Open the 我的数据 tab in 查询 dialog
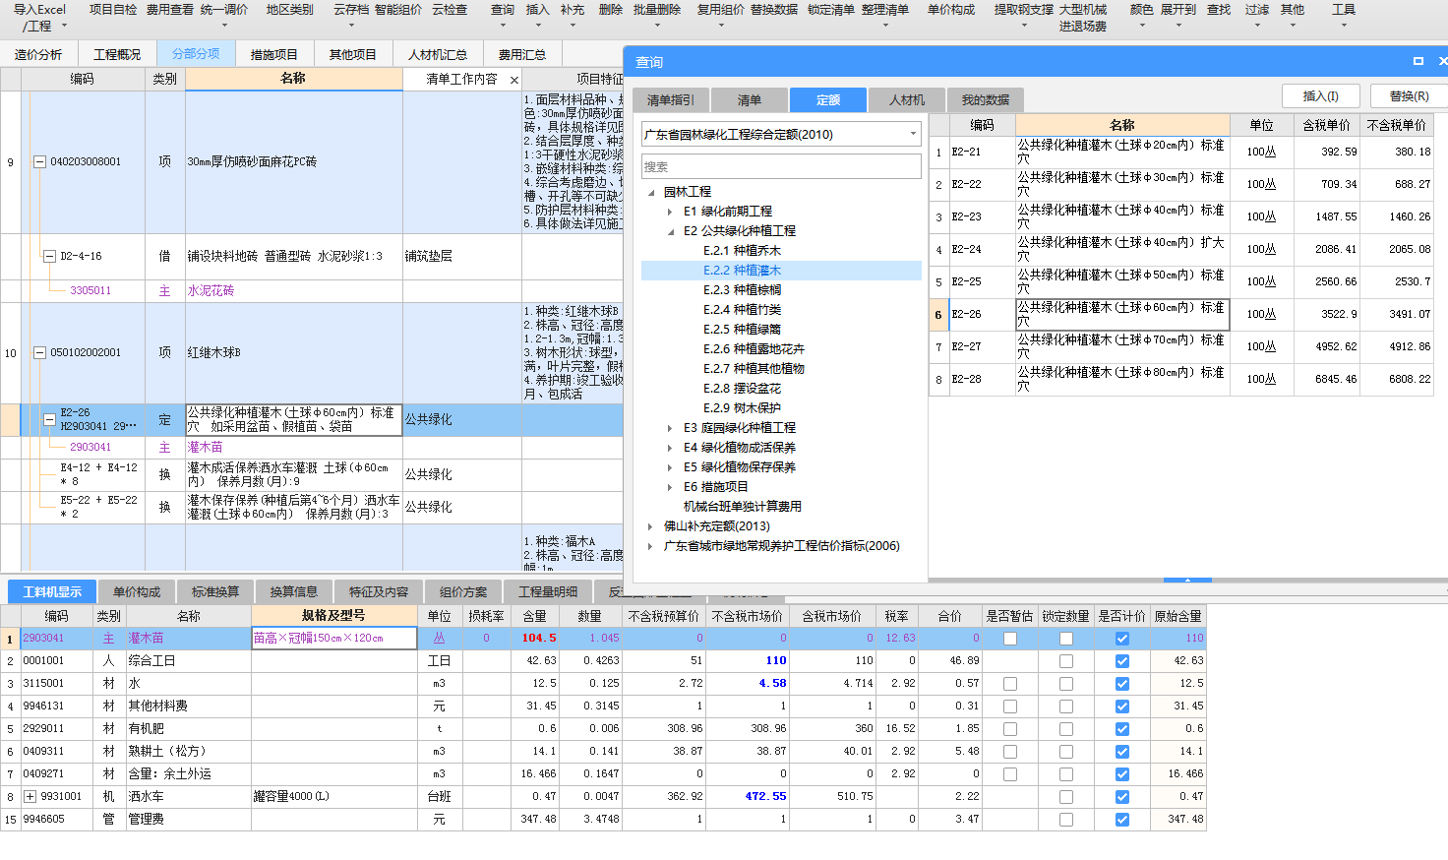This screenshot has height=860, width=1448. pos(986,99)
